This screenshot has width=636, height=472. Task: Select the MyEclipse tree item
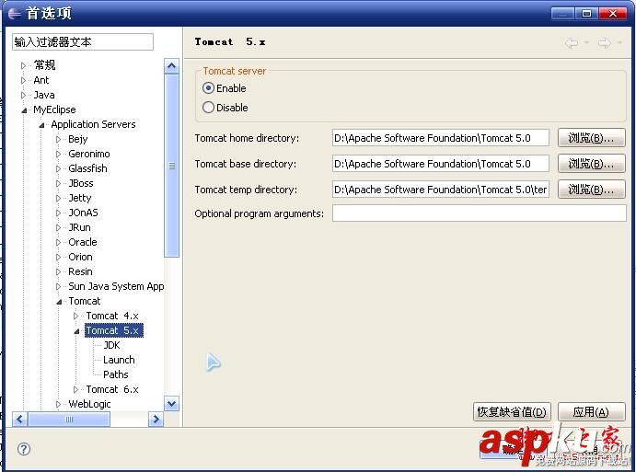coord(54,109)
